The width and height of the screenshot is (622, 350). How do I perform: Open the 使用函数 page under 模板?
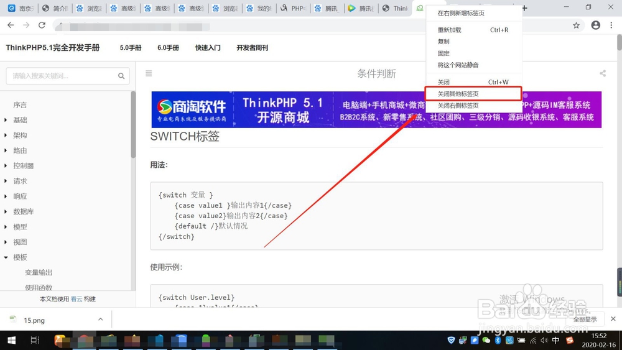click(x=39, y=287)
